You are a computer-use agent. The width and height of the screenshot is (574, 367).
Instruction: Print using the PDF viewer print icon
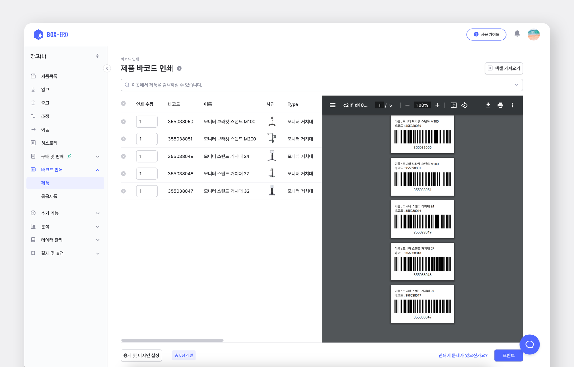(x=501, y=105)
